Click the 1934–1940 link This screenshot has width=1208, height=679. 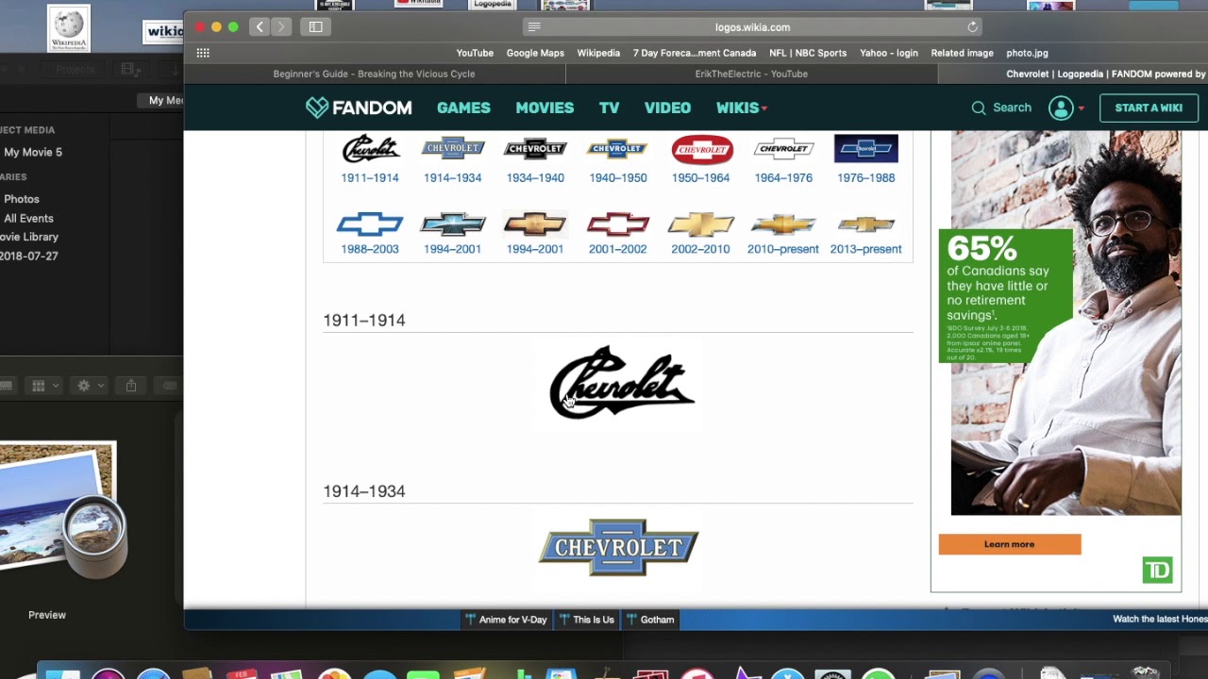pos(535,177)
